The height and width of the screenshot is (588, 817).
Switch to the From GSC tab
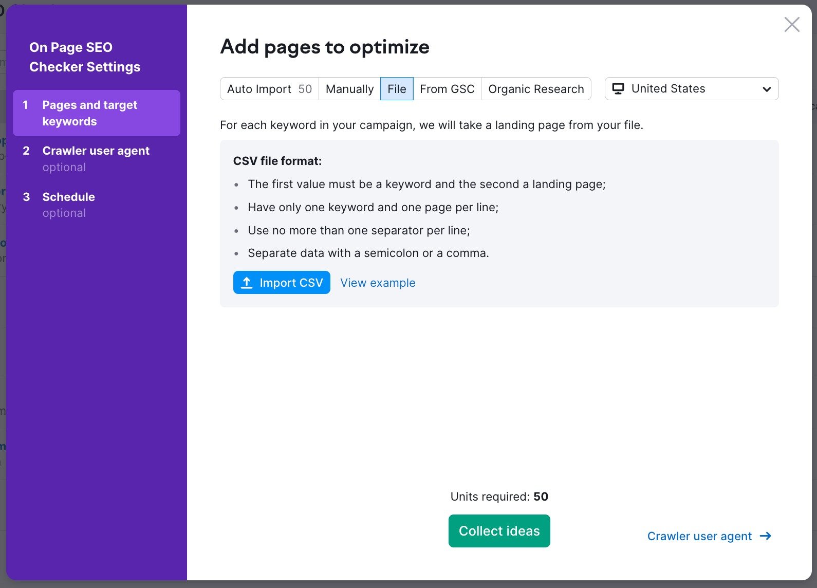pos(447,89)
